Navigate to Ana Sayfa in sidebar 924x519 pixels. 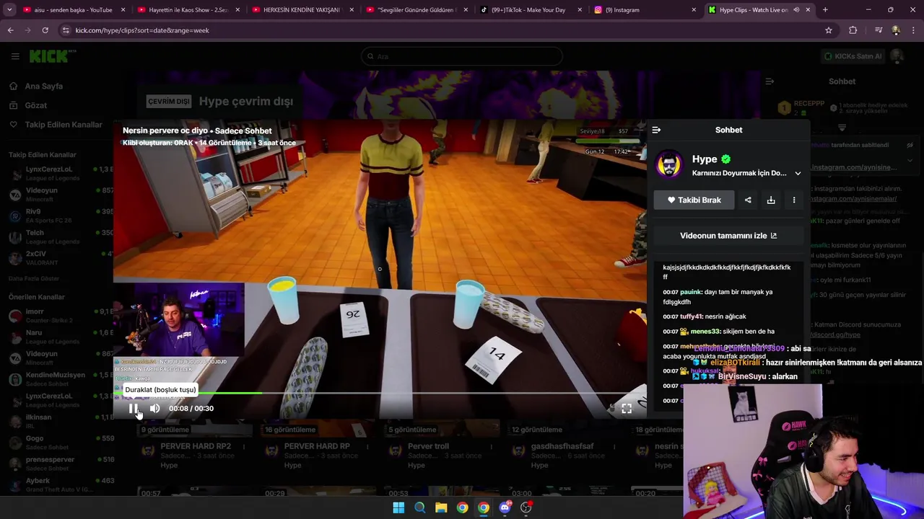point(44,86)
